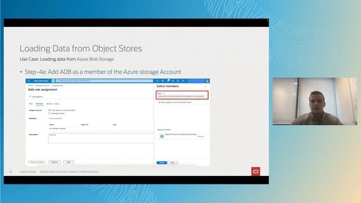Screen dimensions: 361x203
Task: Open the Azure Cloud Shell icon
Action: point(157,81)
